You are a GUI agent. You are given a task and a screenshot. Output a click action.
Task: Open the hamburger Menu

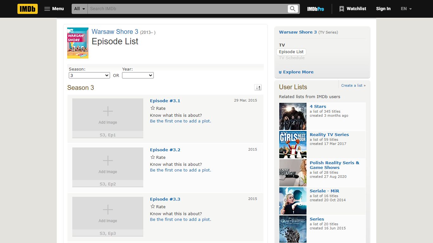[x=54, y=9]
